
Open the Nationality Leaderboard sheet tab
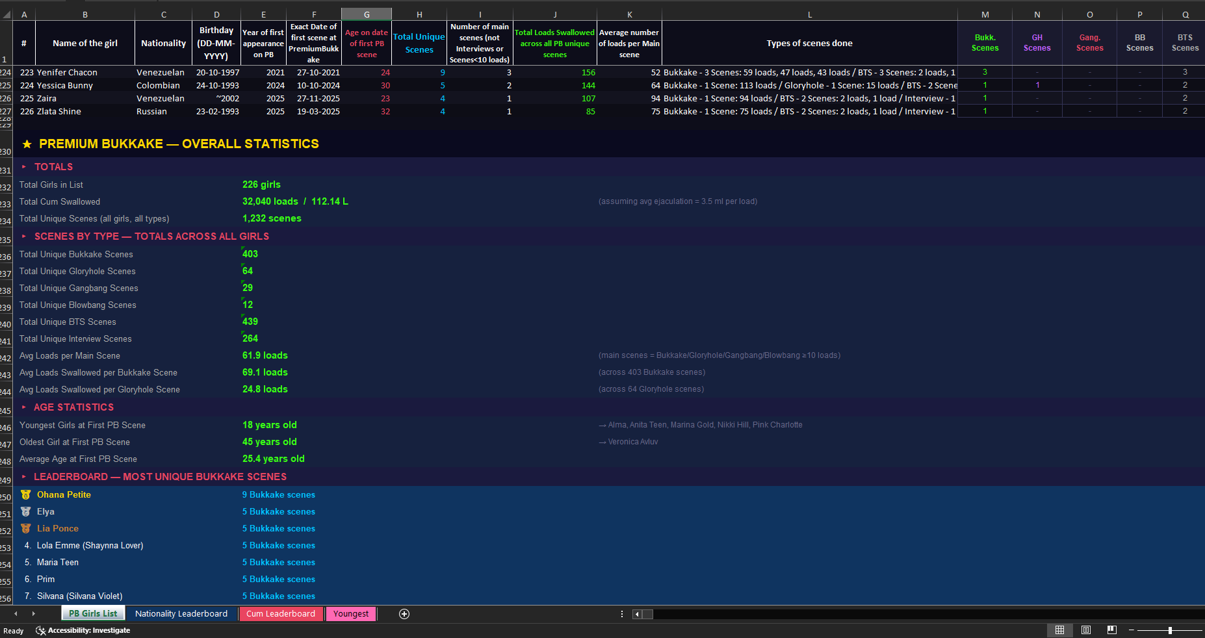(181, 614)
